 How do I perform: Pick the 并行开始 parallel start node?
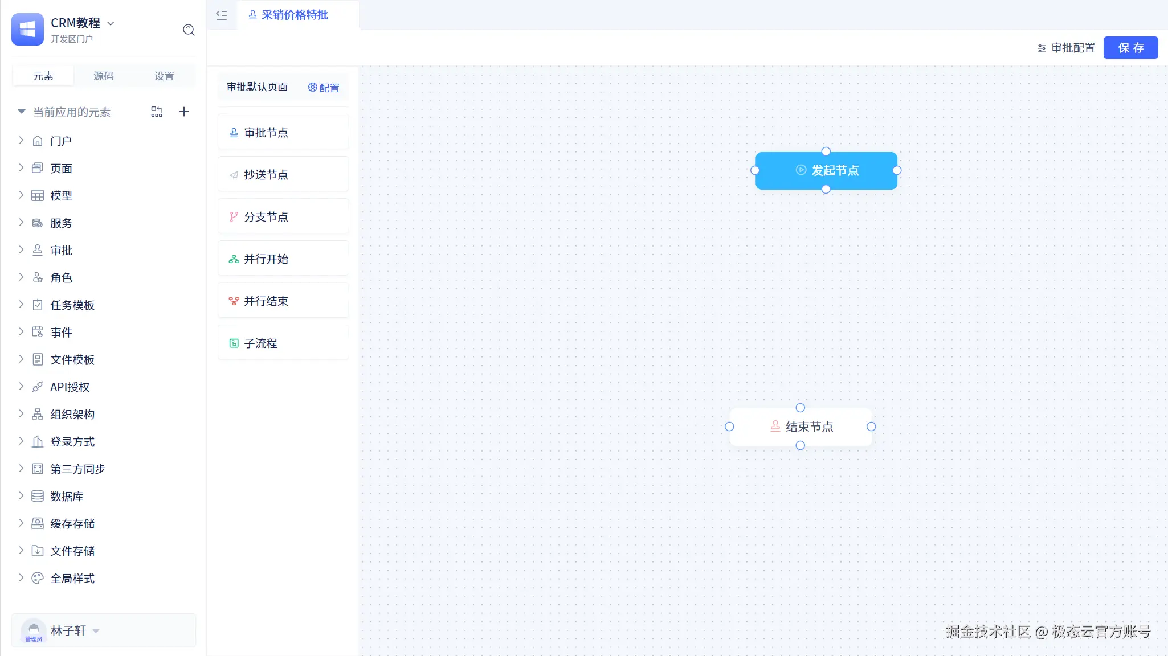[283, 259]
